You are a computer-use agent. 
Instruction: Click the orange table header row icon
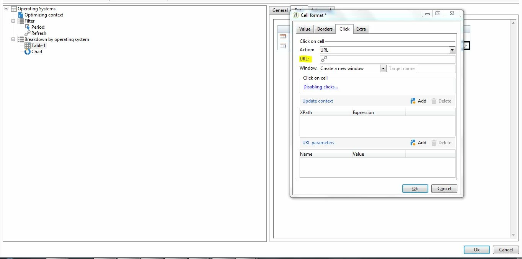283,36
